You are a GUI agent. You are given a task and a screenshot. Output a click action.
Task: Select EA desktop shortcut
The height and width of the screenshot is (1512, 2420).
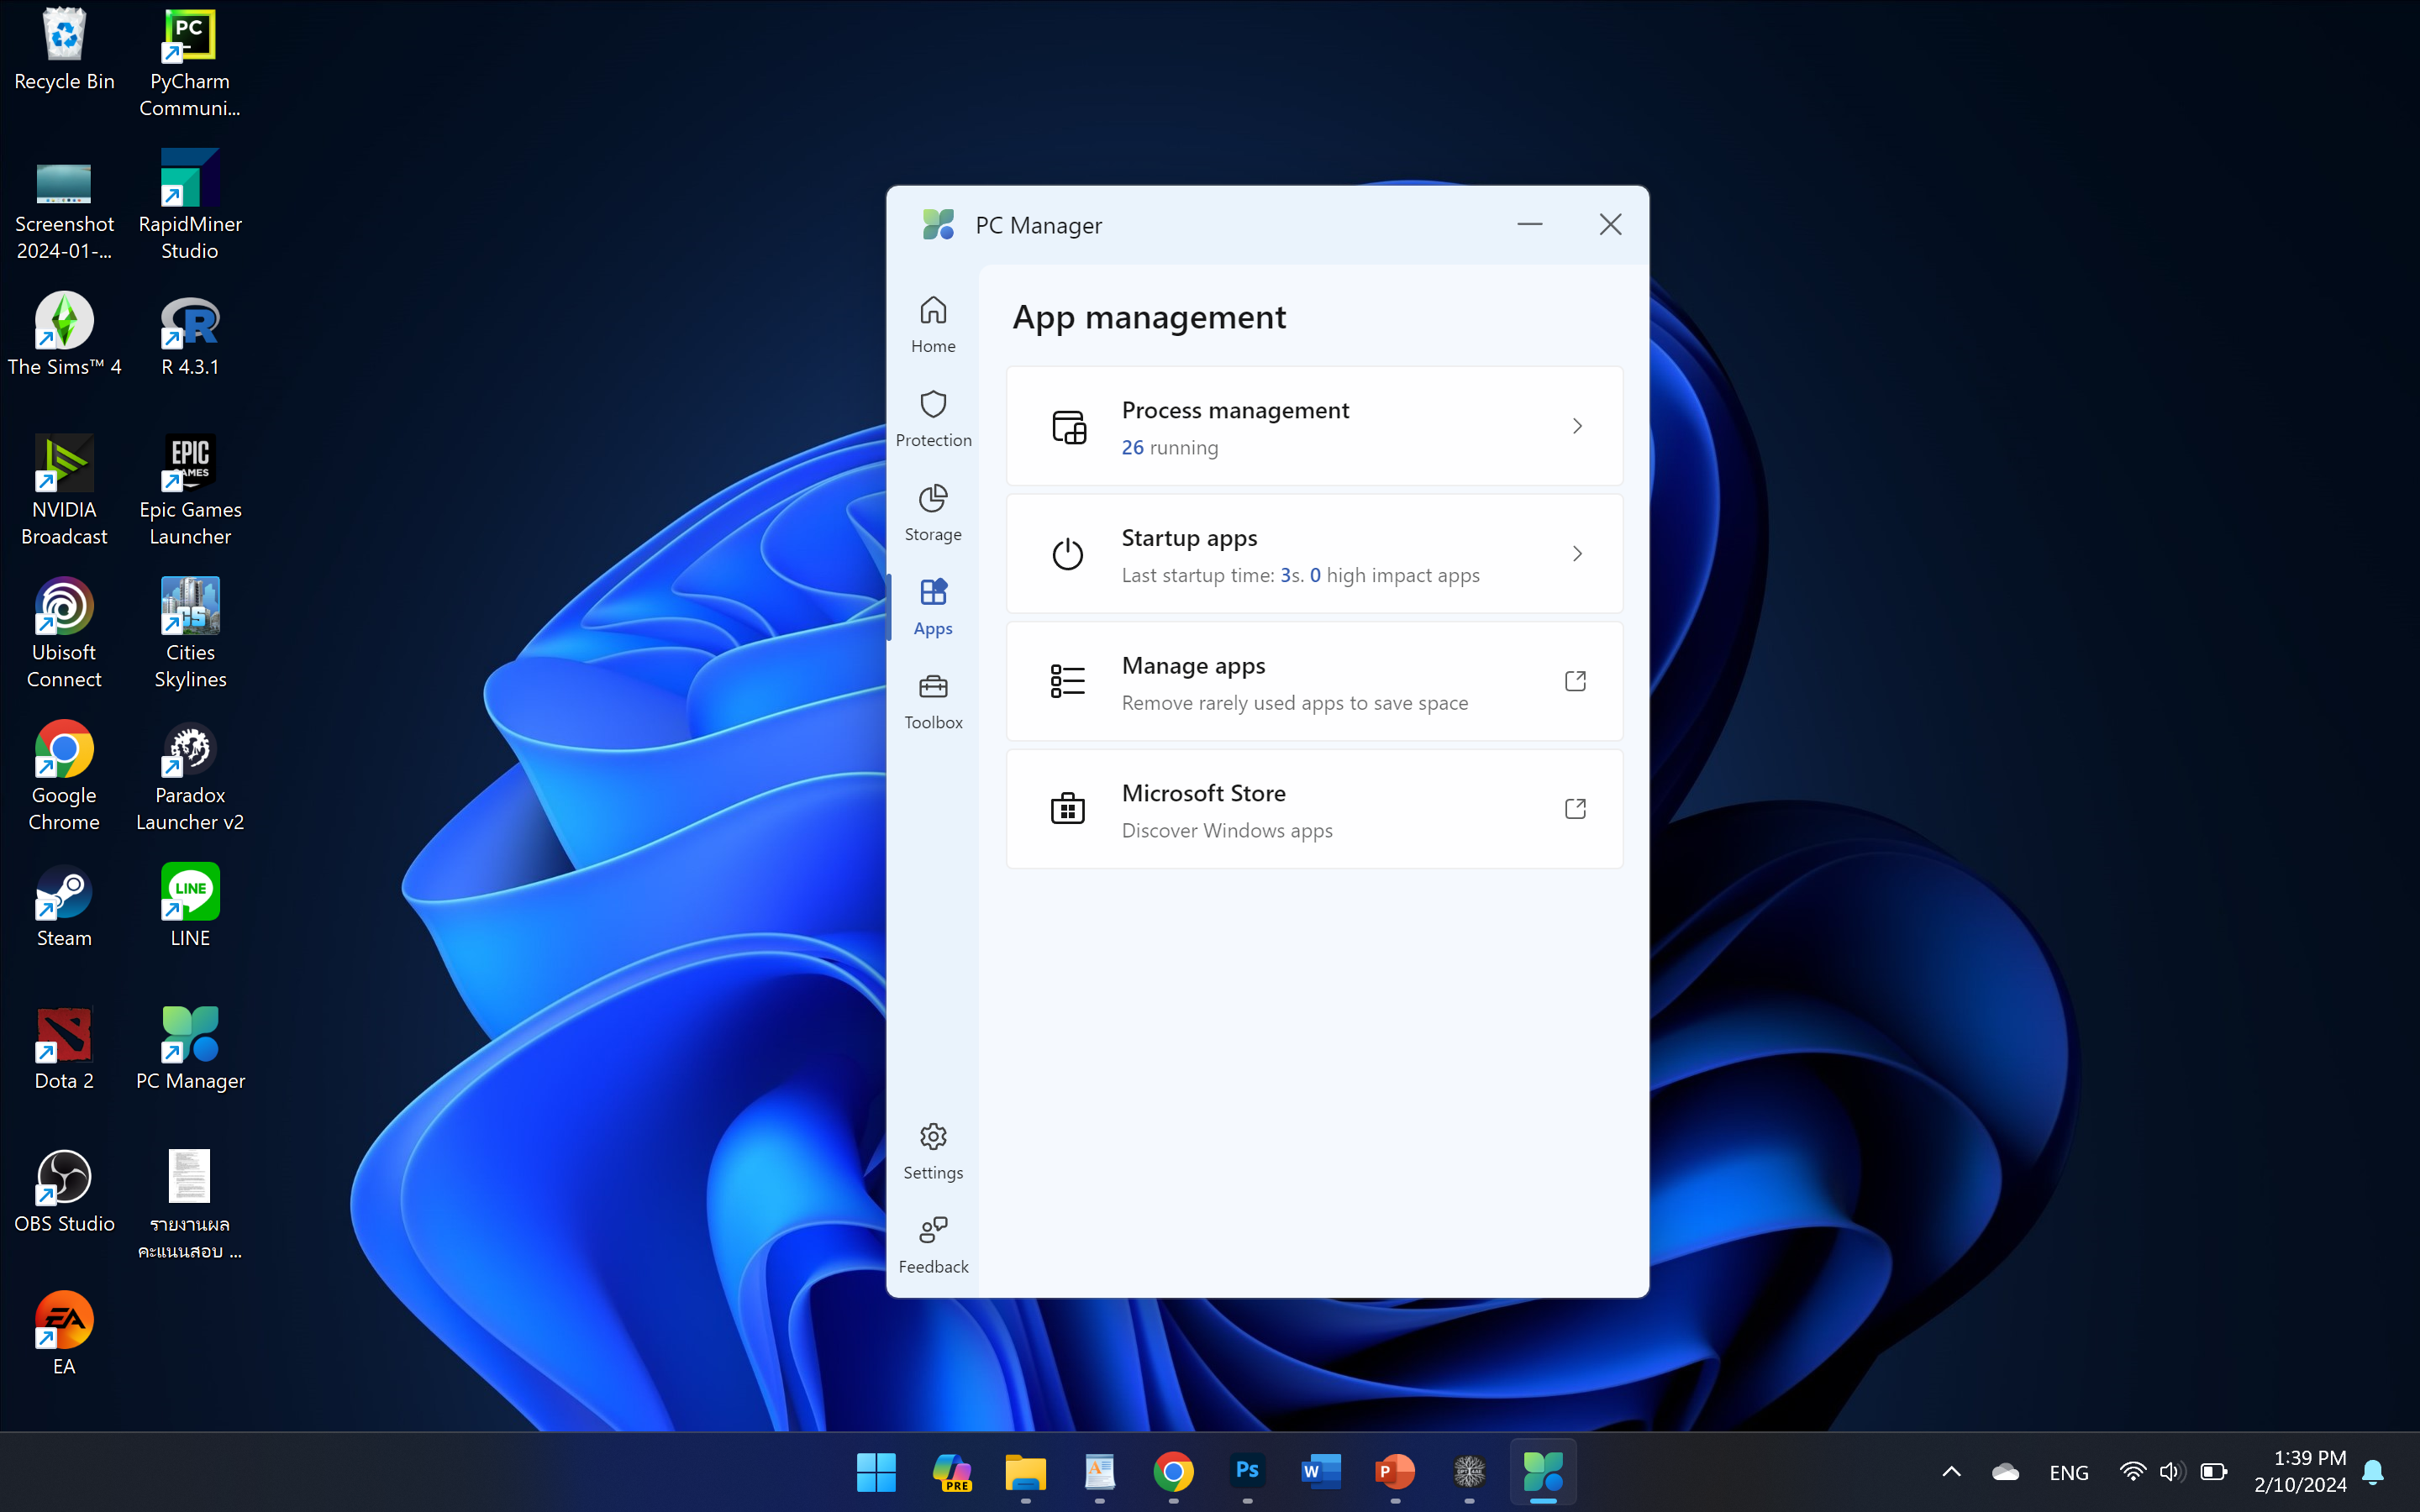pyautogui.click(x=64, y=1335)
